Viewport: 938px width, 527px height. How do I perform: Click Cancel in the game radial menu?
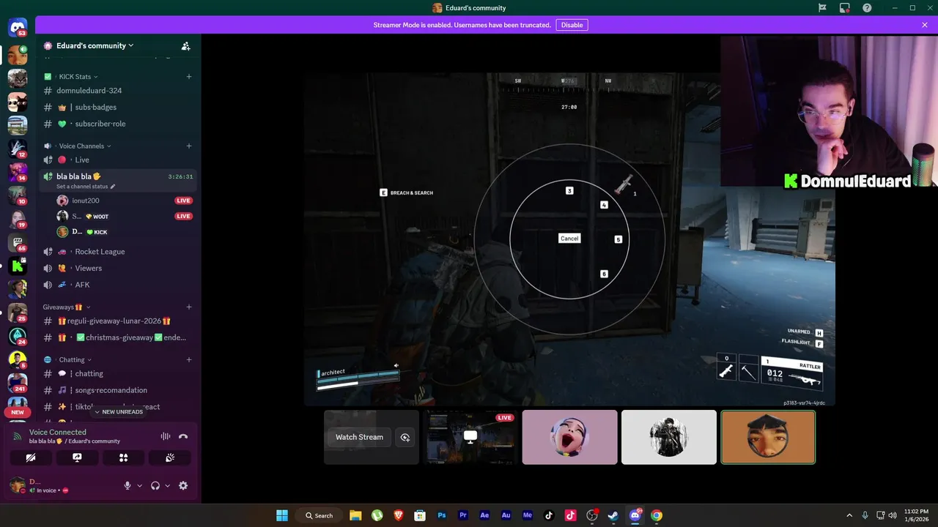click(x=569, y=239)
